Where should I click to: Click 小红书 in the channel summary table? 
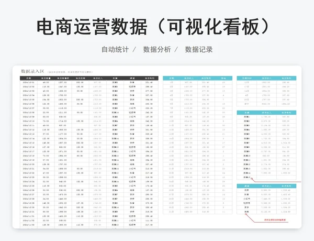246,199
